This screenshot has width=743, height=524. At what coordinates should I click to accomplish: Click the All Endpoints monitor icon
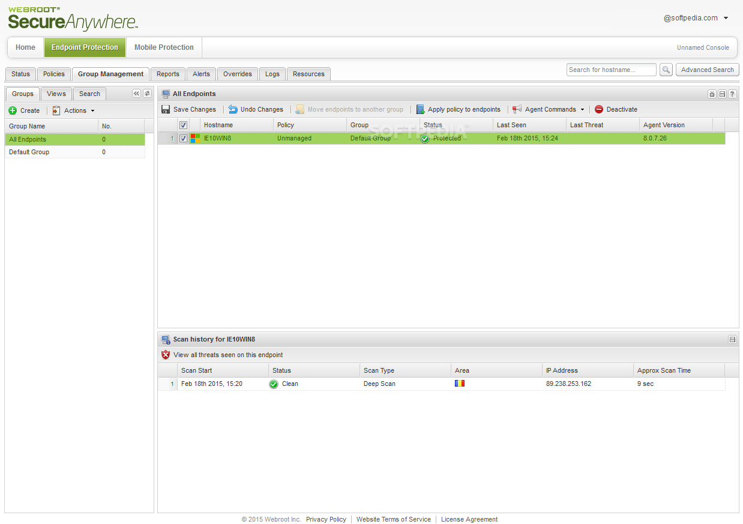coord(166,94)
